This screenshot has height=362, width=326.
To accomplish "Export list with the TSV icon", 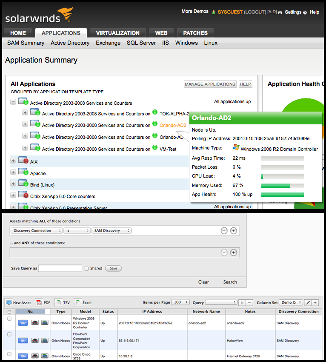I will tap(59, 302).
